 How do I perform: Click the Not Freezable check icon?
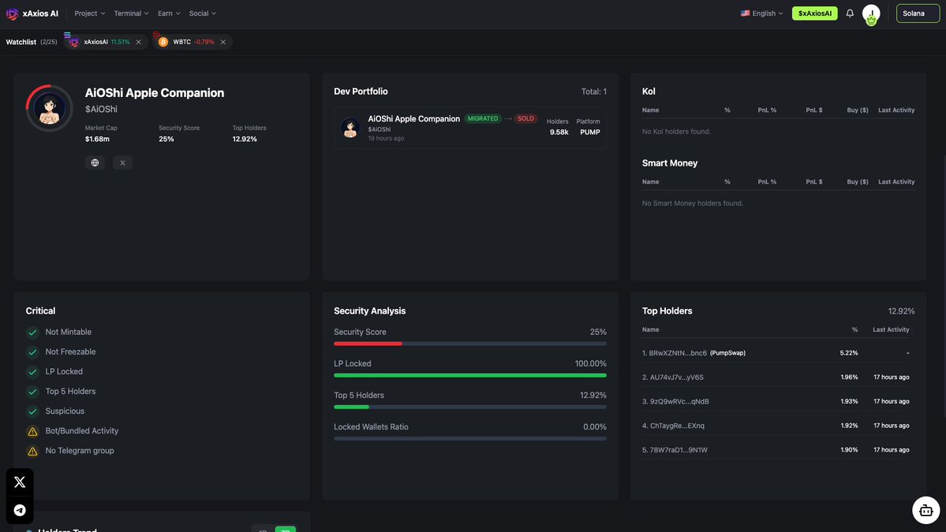(32, 352)
